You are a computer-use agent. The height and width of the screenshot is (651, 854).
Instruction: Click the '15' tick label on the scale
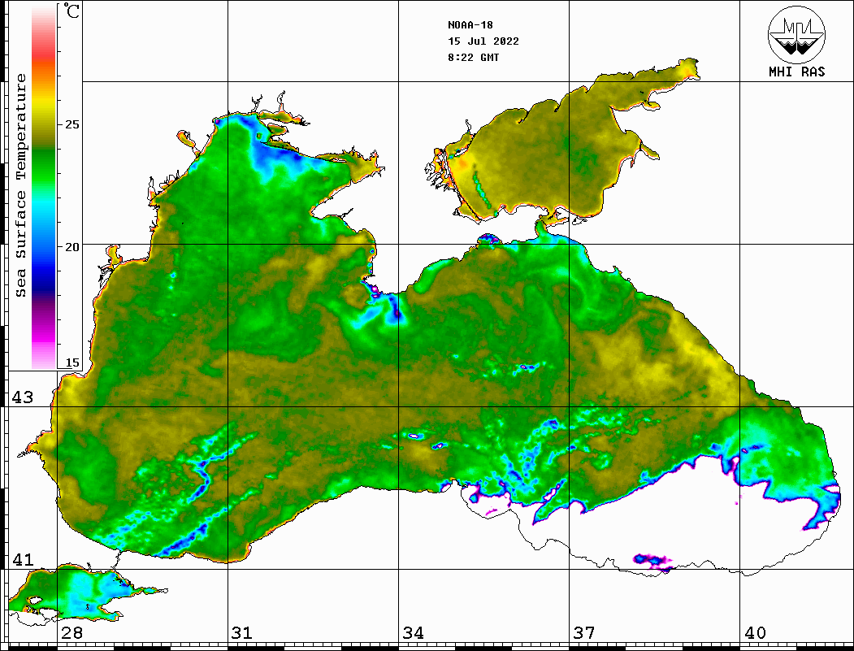(x=72, y=362)
